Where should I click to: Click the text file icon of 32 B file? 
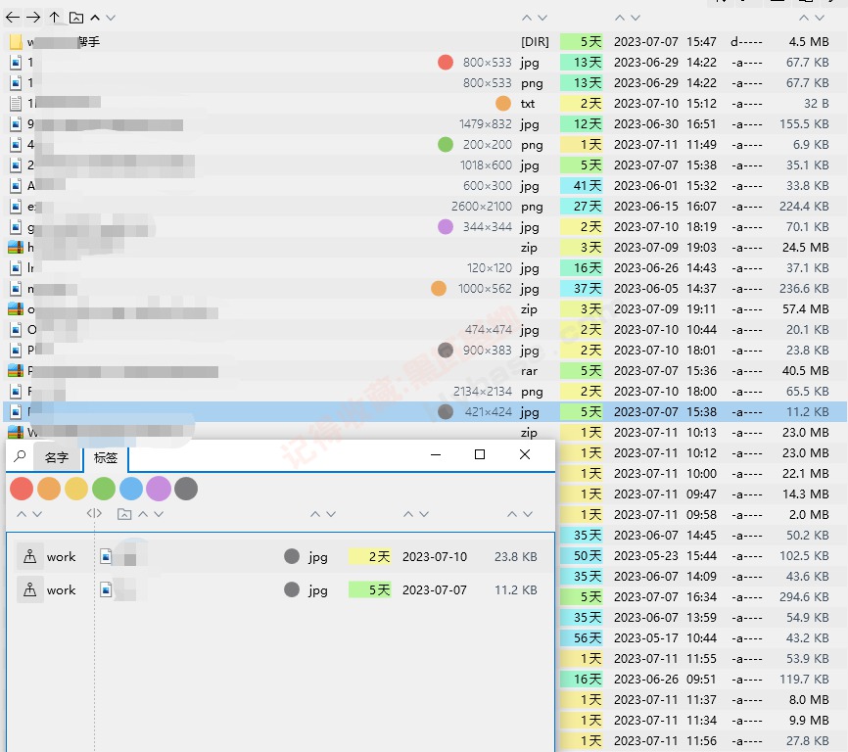coord(17,103)
